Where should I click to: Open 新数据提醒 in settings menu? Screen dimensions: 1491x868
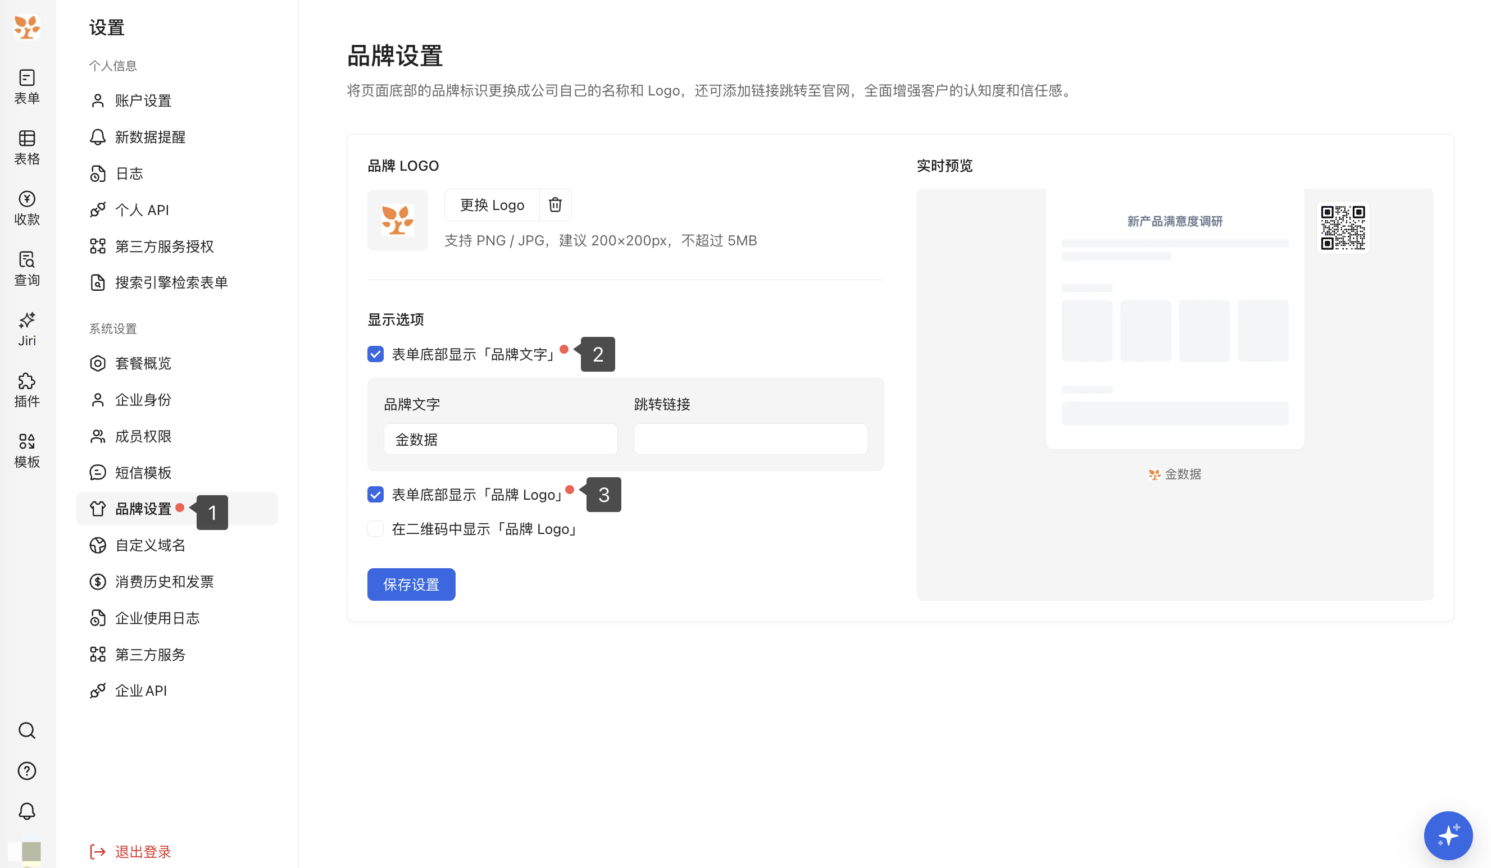coord(177,137)
